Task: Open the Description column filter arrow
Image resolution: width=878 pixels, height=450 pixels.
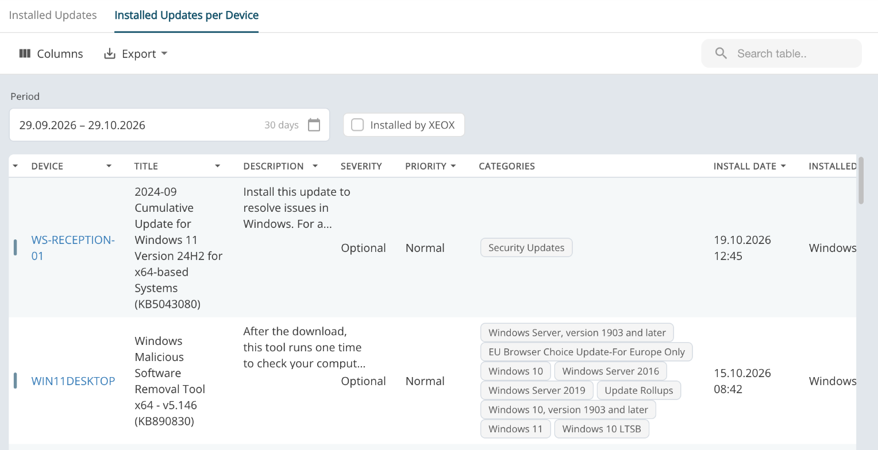Action: pyautogui.click(x=315, y=166)
